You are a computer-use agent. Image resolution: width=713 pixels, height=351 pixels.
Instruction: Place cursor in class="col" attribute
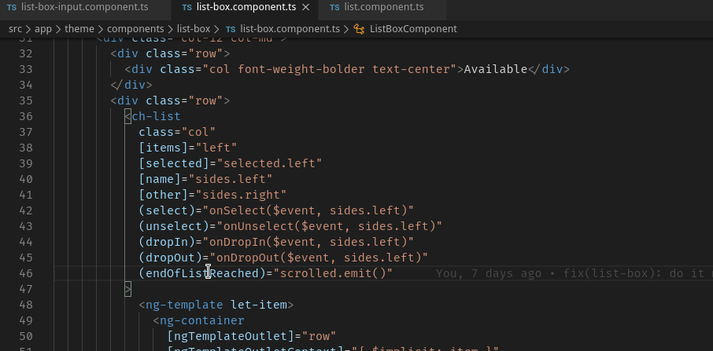(x=177, y=132)
